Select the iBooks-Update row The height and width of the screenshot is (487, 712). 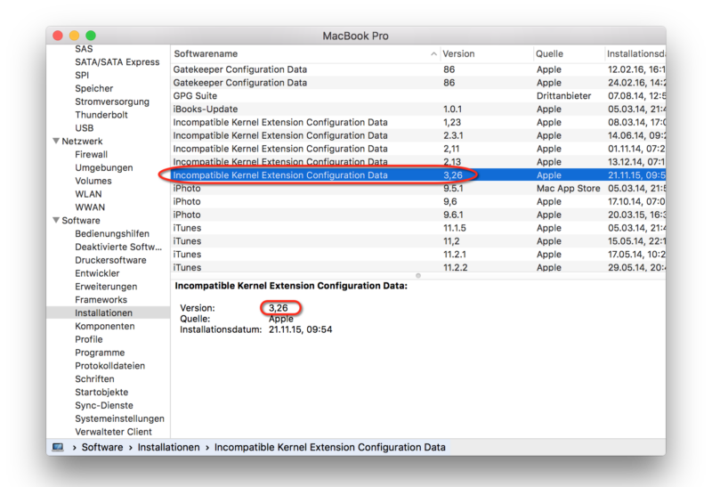(x=418, y=109)
